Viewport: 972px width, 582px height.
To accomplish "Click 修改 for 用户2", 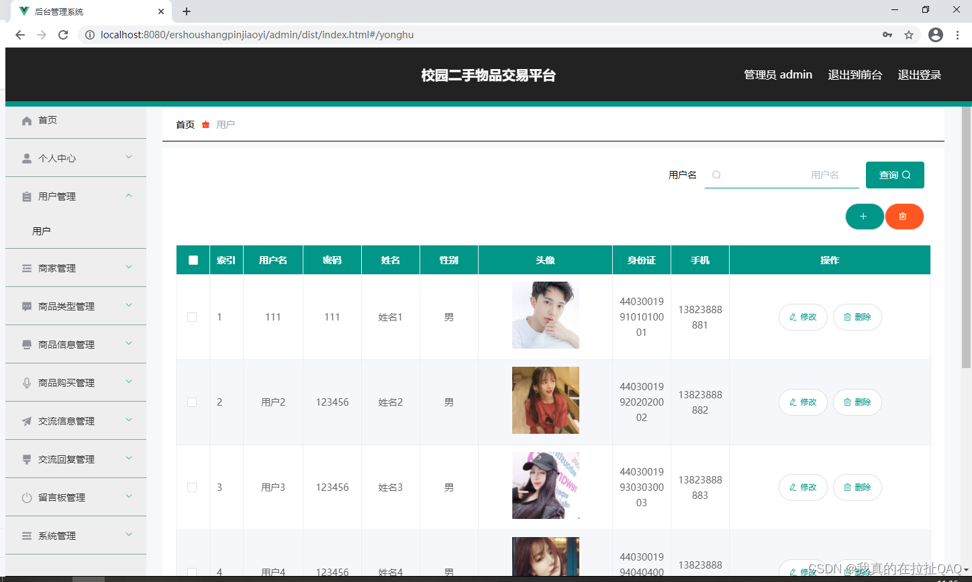I will (803, 402).
